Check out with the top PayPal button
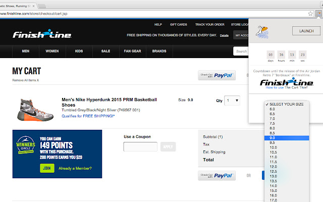Screen dimensions: 323x202 click(x=217, y=75)
